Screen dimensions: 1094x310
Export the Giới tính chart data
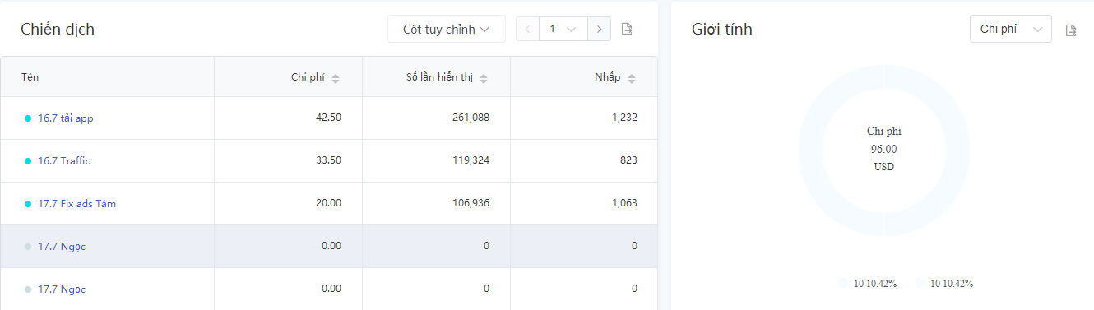[x=1071, y=30]
